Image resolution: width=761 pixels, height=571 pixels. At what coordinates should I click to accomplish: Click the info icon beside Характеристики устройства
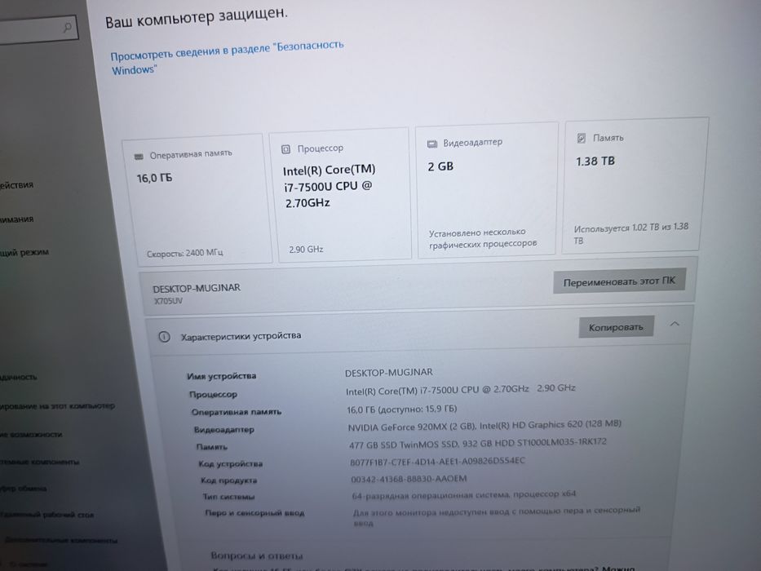click(165, 337)
